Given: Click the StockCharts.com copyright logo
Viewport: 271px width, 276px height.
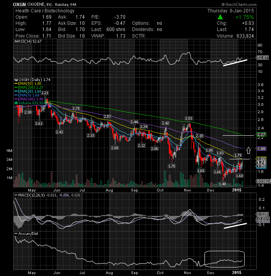Looking at the screenshot, I should pyautogui.click(x=239, y=4).
